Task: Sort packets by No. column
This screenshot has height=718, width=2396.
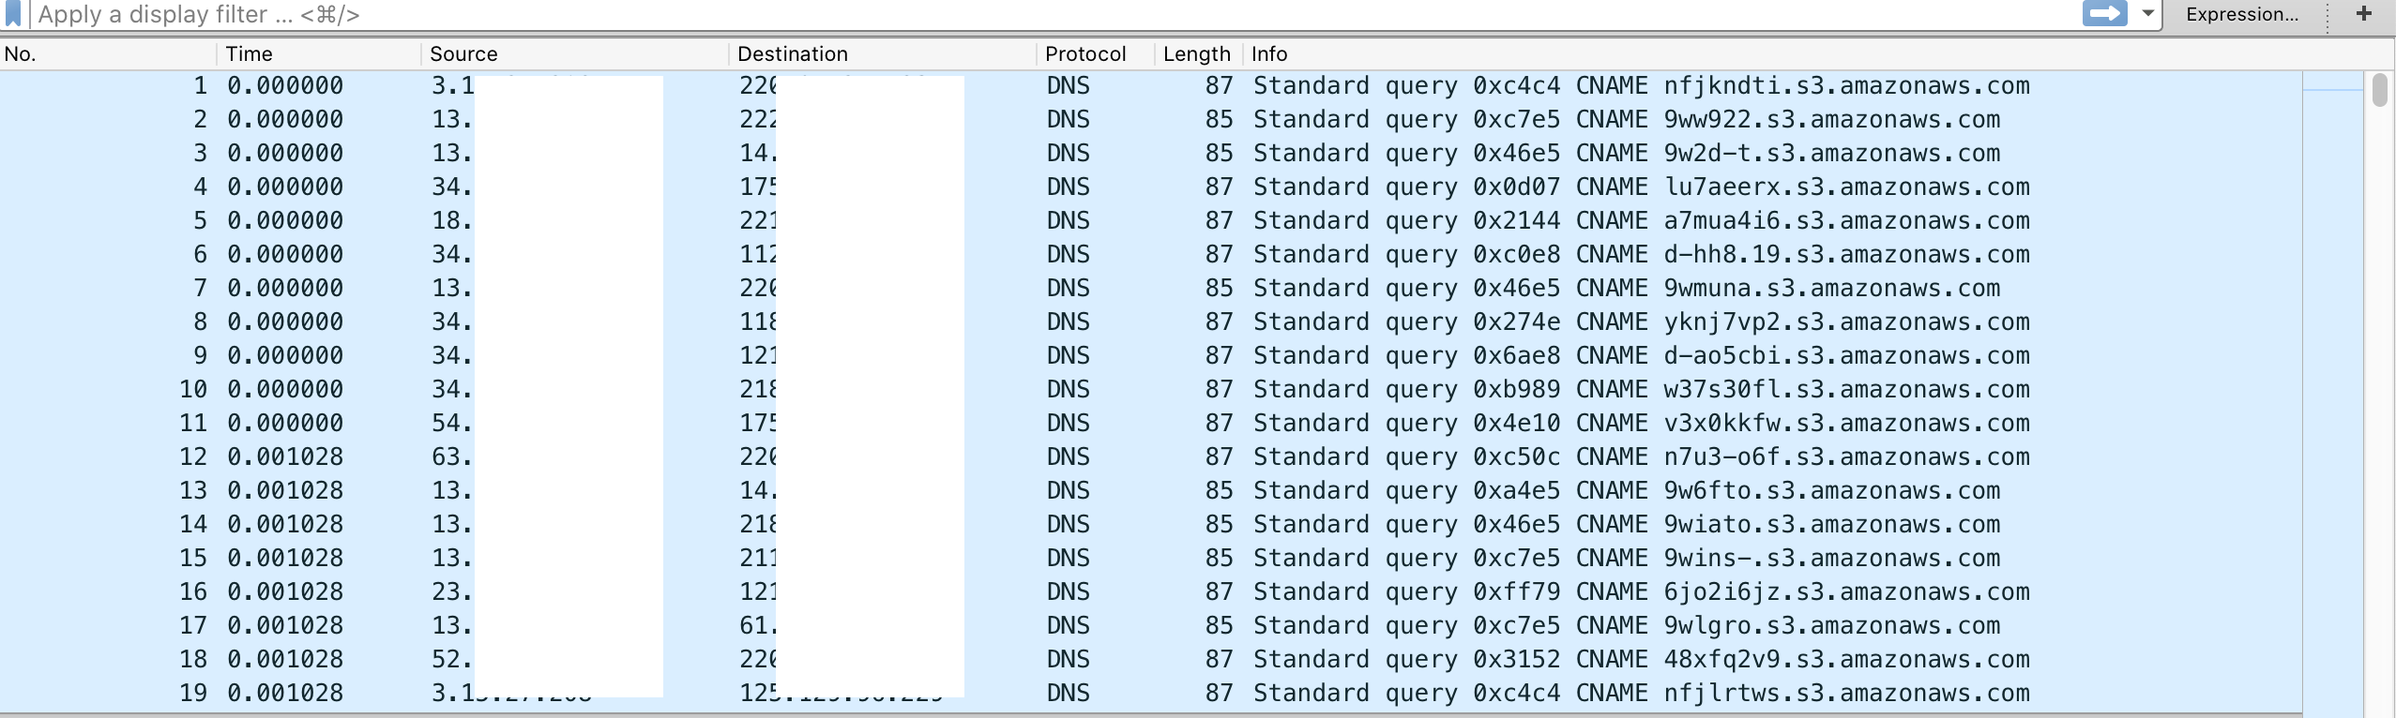Action: [x=109, y=53]
